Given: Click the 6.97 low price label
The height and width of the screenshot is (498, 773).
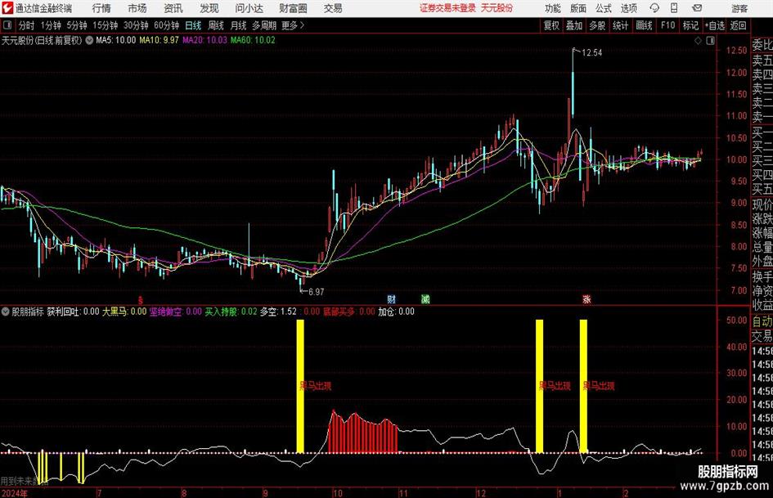Looking at the screenshot, I should click(316, 292).
